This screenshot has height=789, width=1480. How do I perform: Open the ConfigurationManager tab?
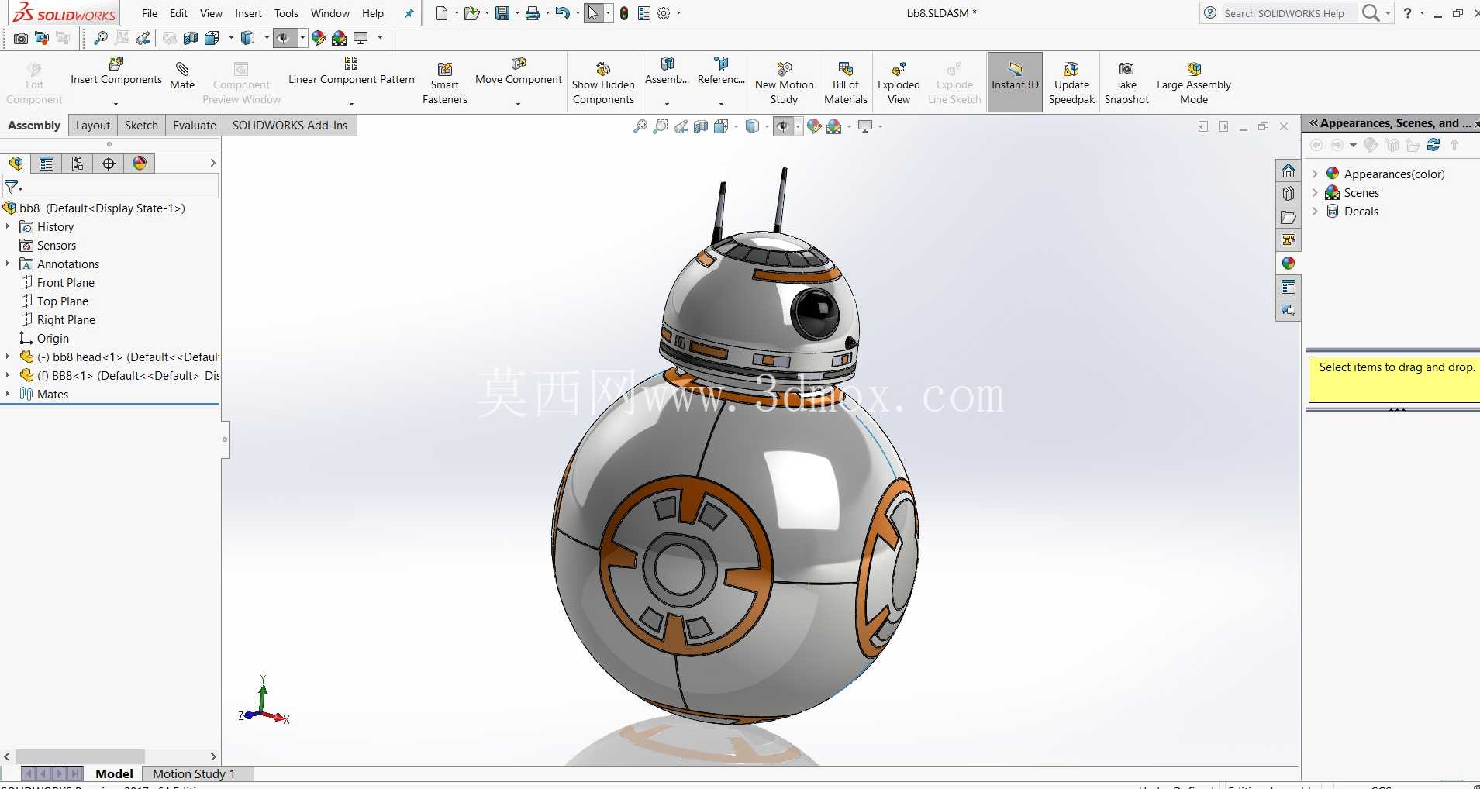(x=78, y=164)
